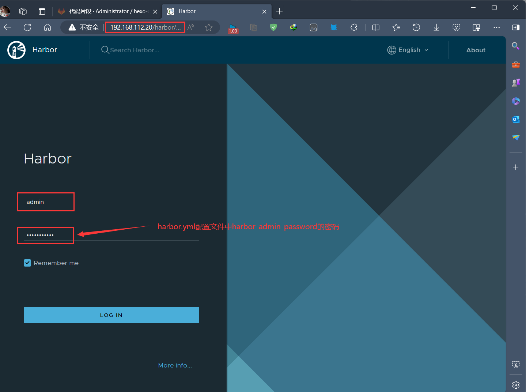Screen dimensions: 526x392
Task: Open the More info... link
Action: [175, 365]
